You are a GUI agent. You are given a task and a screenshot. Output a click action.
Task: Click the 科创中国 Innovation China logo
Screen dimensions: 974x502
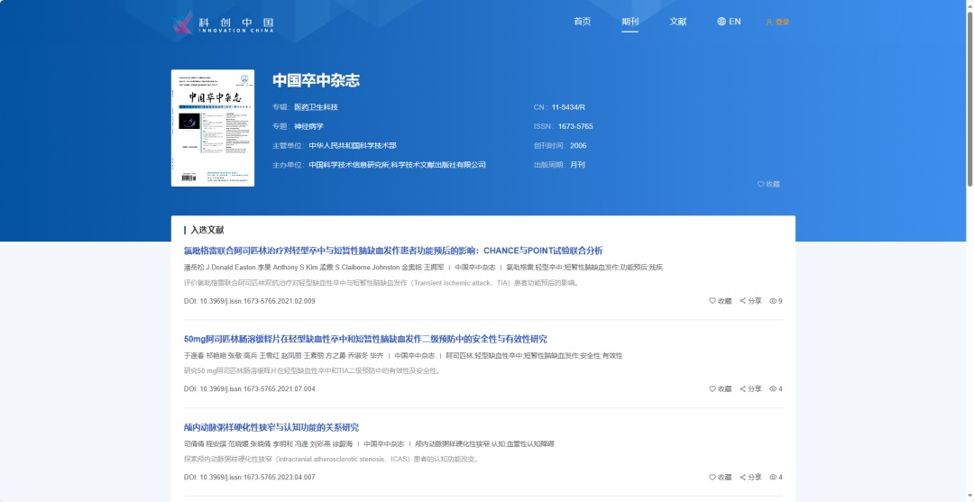tap(223, 23)
